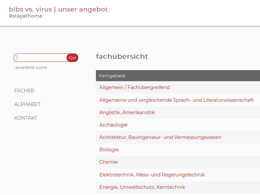Open Architektur, Bauingenieur- und Vermessungswesen
Viewport: 260px width, 195px height.
[x=160, y=137]
